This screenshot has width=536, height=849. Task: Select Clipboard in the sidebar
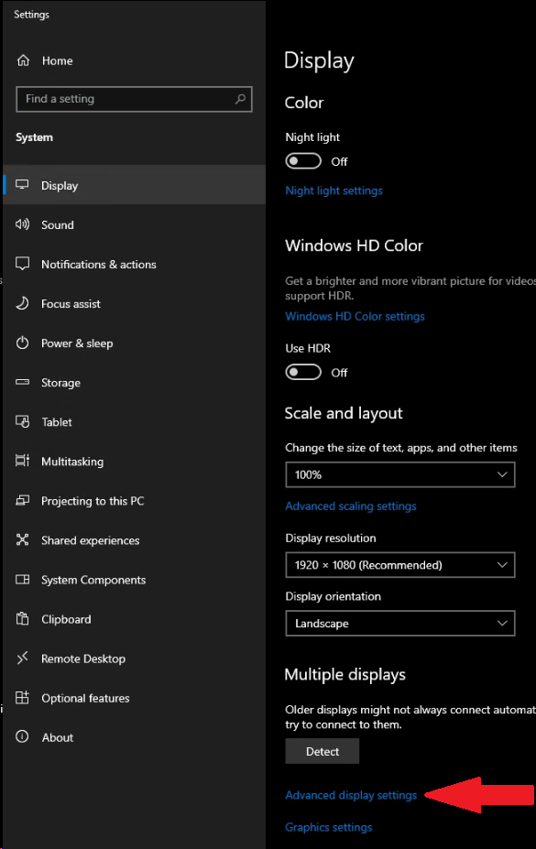pyautogui.click(x=135, y=619)
